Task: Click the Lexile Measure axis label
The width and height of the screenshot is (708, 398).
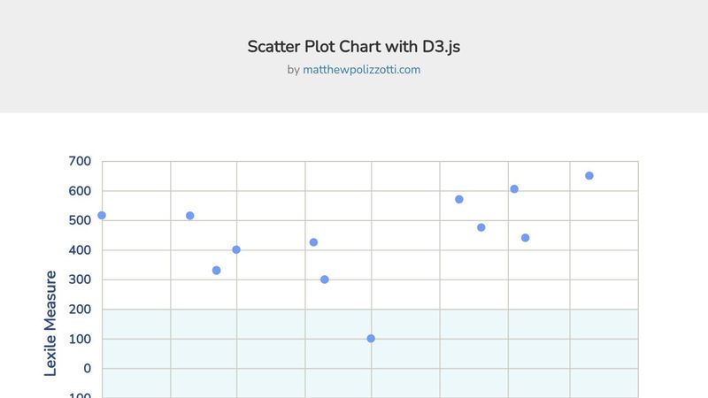Action: [x=50, y=323]
